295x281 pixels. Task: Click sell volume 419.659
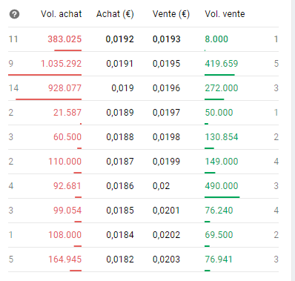coord(222,64)
